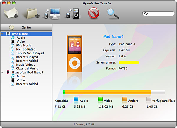Click the 6.25 GB Andere size
The image size is (177, 128).
[128, 106]
